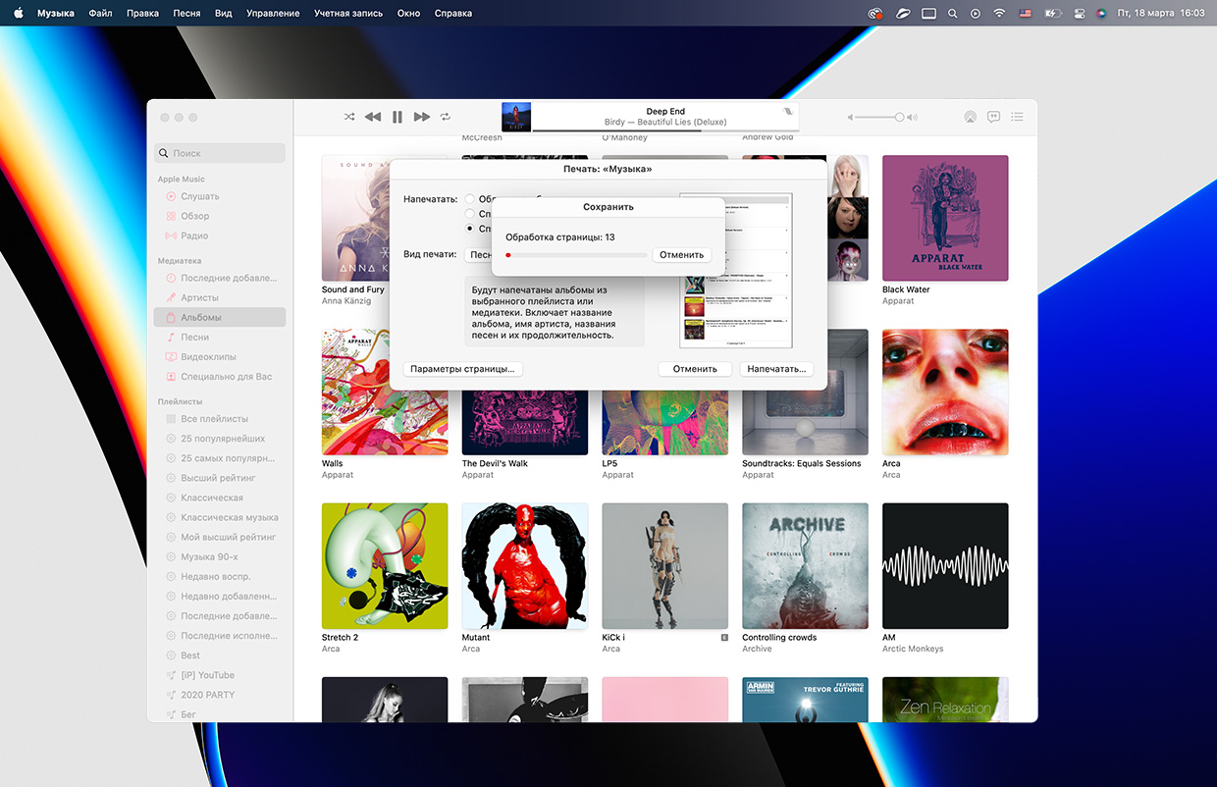This screenshot has width=1217, height=787.
Task: Open the Классическая музыка playlist
Action: pyautogui.click(x=221, y=517)
